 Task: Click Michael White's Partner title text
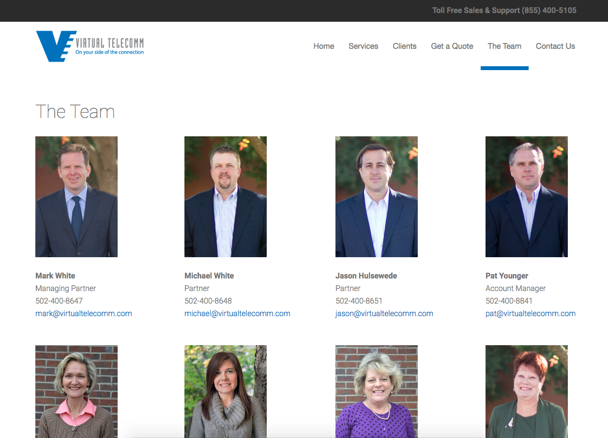pyautogui.click(x=197, y=288)
